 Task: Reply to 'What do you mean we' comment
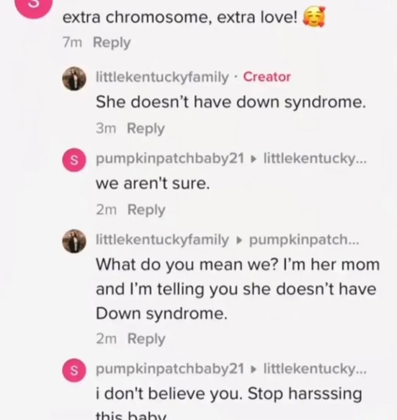[146, 339]
